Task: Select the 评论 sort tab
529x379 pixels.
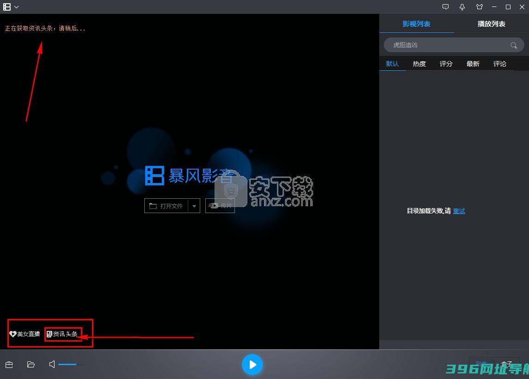Action: [x=499, y=64]
